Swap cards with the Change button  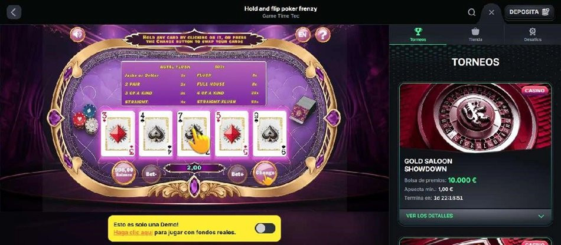click(265, 173)
